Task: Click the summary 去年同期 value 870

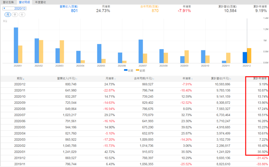Action: (x=155, y=11)
